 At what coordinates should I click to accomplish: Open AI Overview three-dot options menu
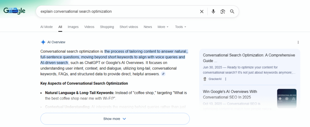tap(298, 42)
